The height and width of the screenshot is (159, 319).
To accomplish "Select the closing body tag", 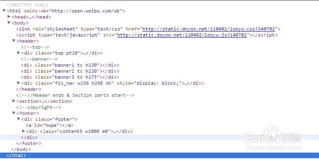I will (x=21, y=149).
